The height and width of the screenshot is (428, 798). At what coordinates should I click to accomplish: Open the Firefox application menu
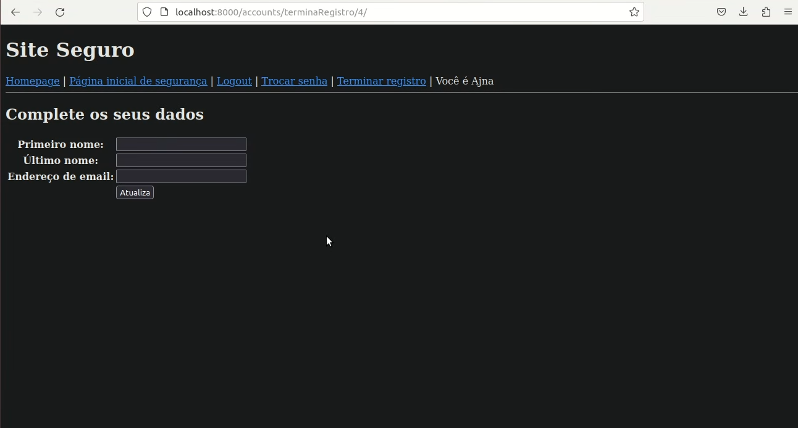787,12
